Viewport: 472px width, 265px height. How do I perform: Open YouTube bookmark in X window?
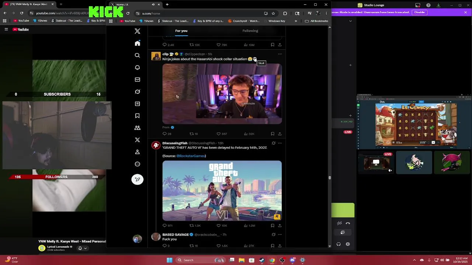click(x=128, y=21)
